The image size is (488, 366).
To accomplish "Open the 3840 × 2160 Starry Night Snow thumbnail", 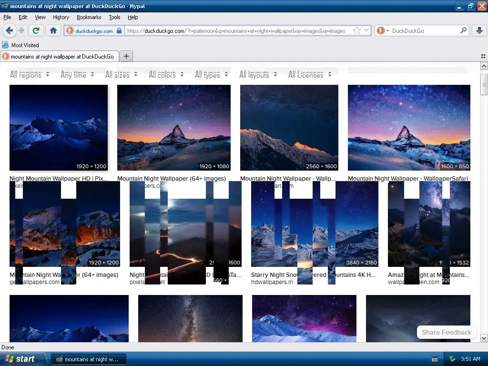I will [x=315, y=224].
